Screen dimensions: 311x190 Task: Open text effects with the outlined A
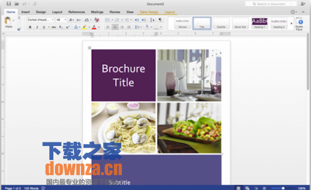tap(76, 27)
